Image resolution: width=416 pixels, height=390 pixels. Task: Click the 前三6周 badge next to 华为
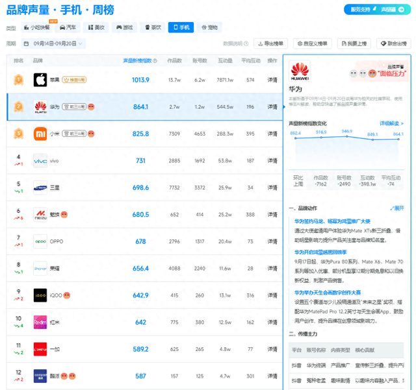(74, 107)
